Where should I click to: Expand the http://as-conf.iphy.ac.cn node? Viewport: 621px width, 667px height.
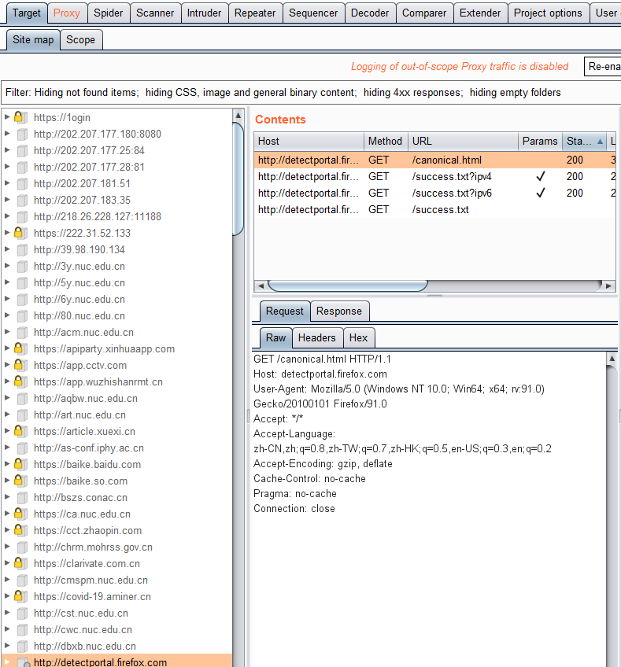coord(7,447)
